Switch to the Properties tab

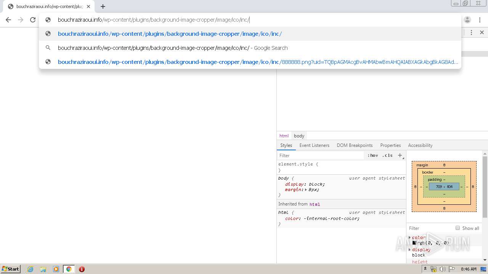coord(390,145)
